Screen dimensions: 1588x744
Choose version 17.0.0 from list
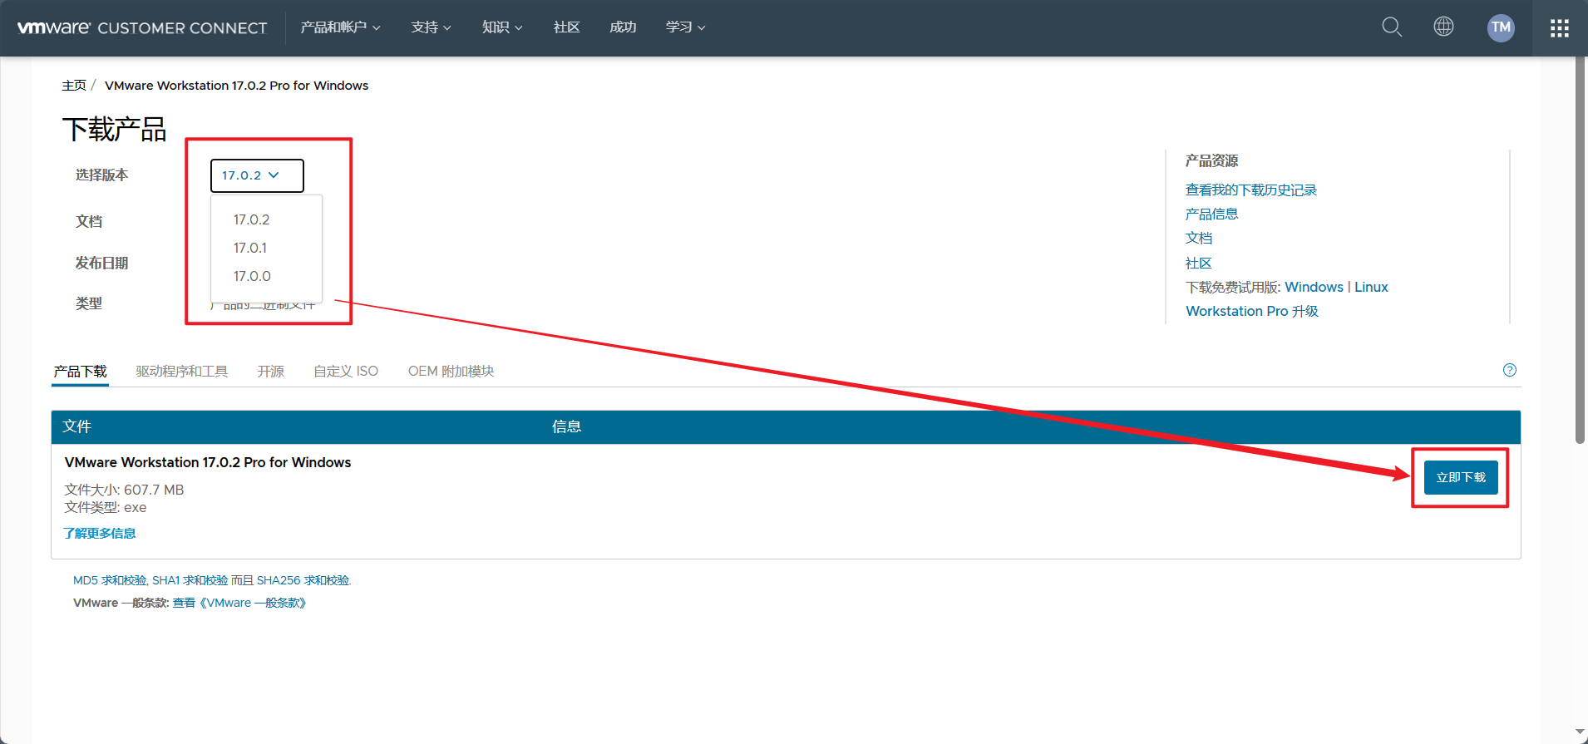click(x=252, y=276)
